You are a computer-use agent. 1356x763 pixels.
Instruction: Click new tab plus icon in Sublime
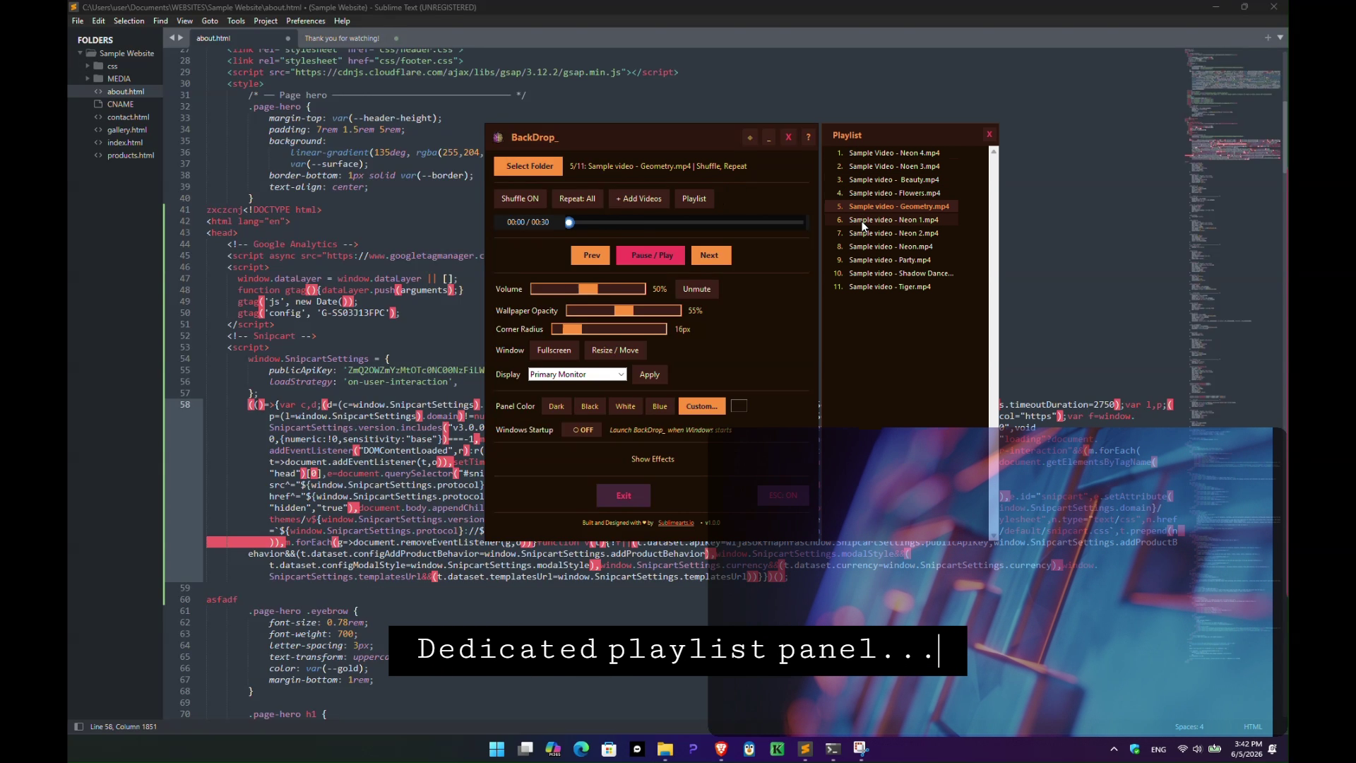point(1268,37)
